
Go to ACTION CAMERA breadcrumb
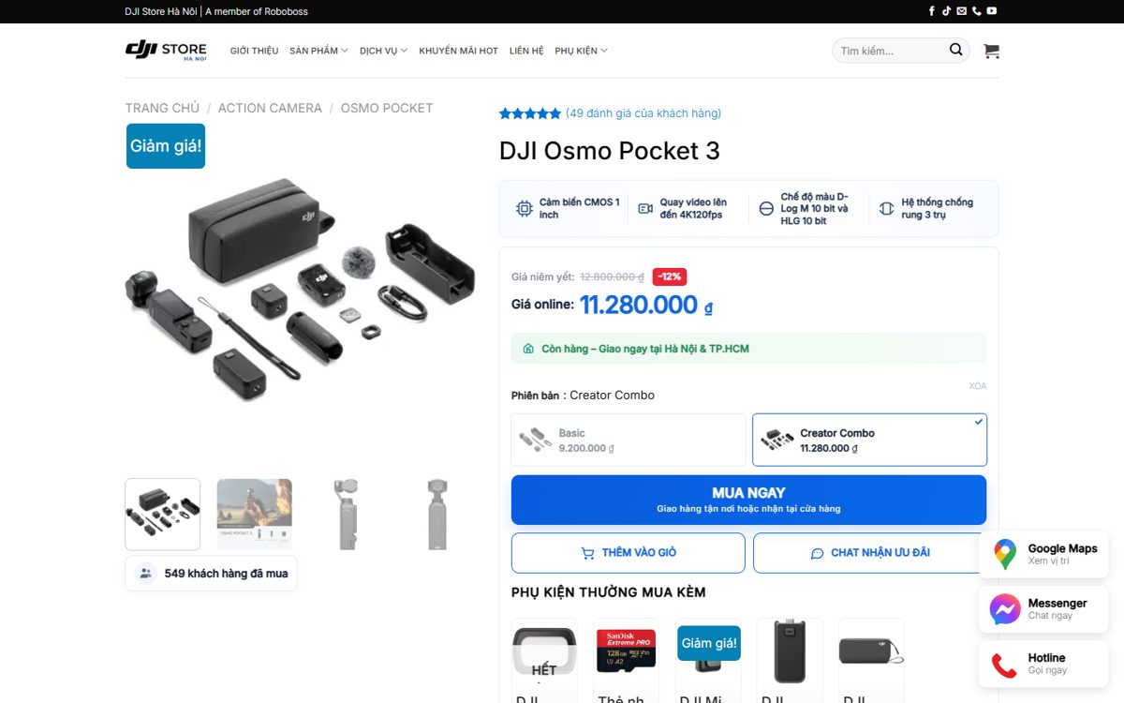[x=270, y=109]
